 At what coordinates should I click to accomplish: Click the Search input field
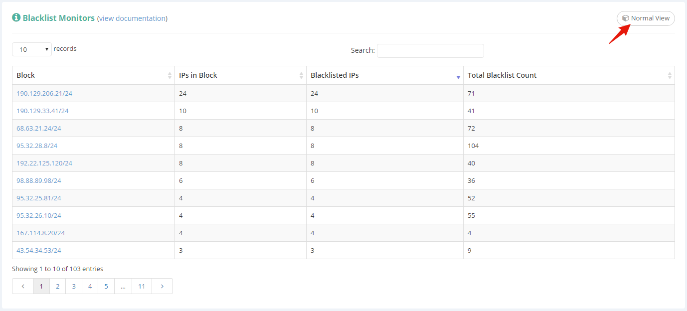(430, 50)
